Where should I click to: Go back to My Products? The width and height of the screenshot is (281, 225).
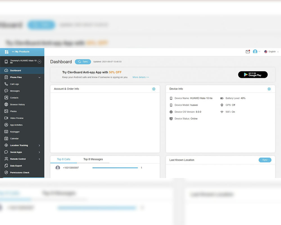click(21, 52)
